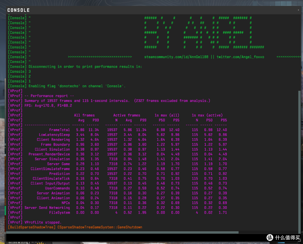Click the countdown line '[Console] 1'
The image size is (303, 244).
pos(19,81)
